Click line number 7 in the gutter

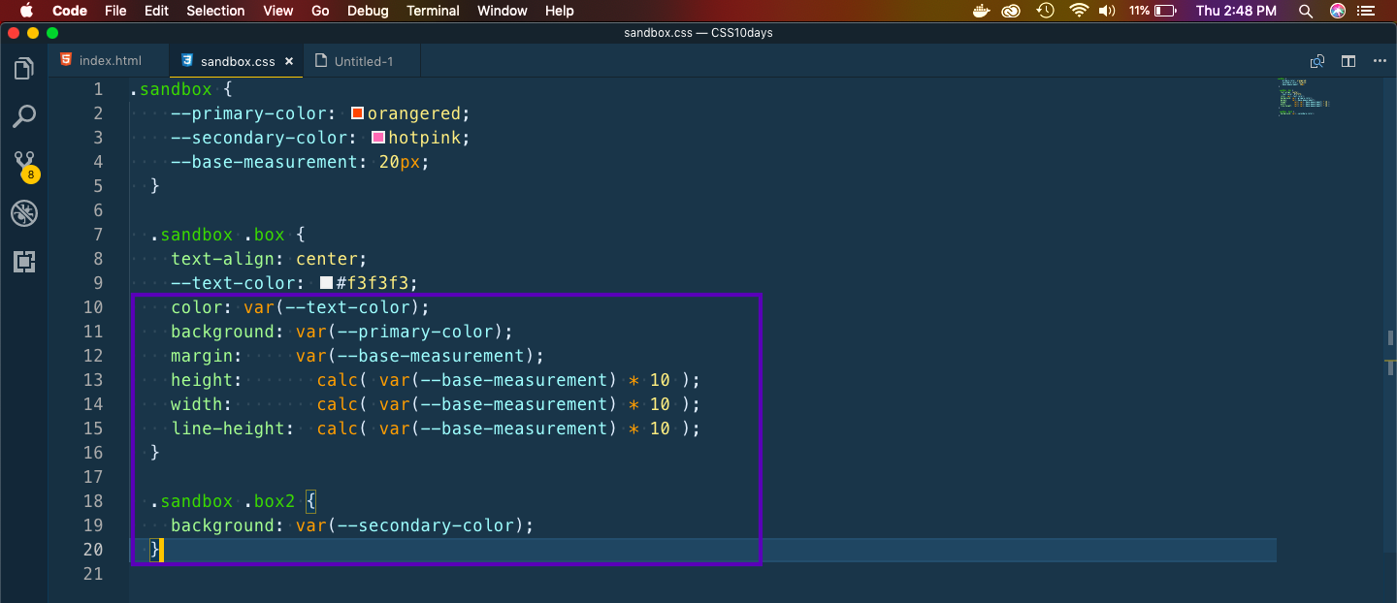tap(97, 235)
